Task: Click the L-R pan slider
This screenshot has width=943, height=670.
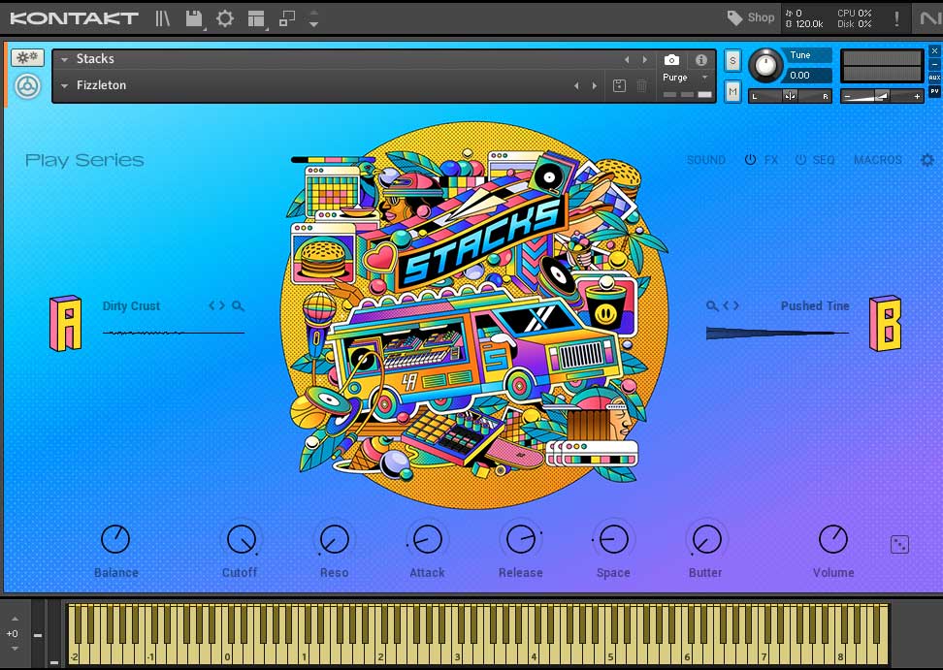Action: coord(790,96)
